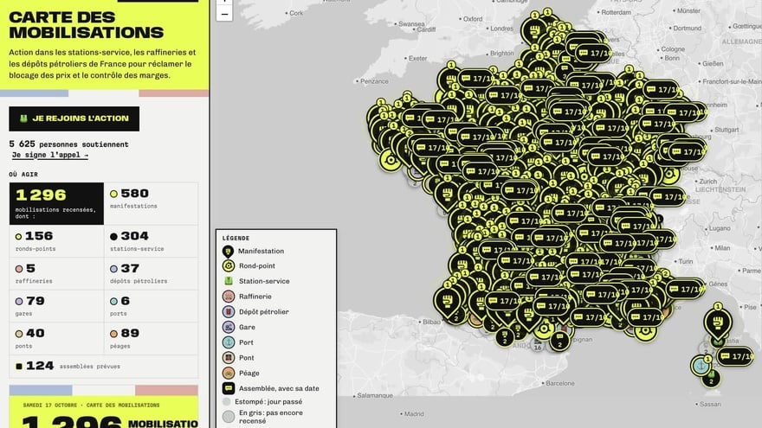This screenshot has width=762, height=428.
Task: Filter by 79 gares
Action: click(x=56, y=306)
